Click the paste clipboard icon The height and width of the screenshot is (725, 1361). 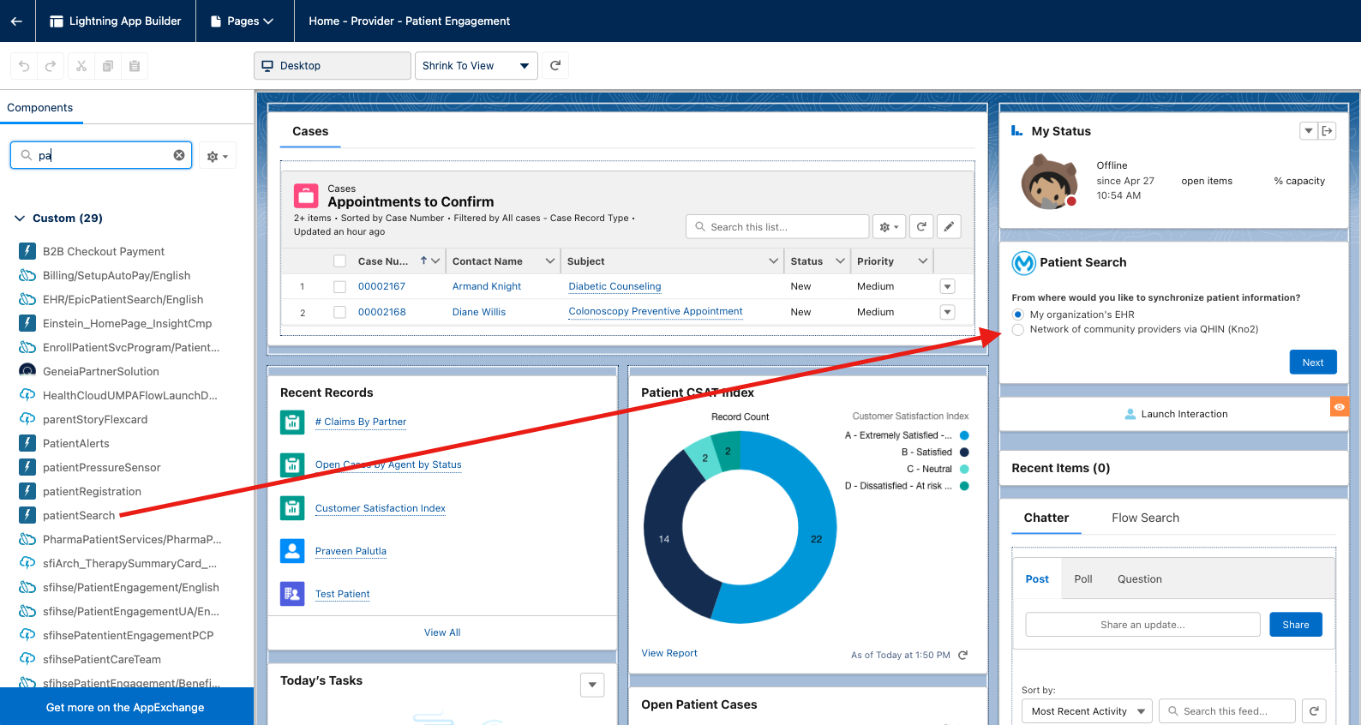(x=135, y=66)
